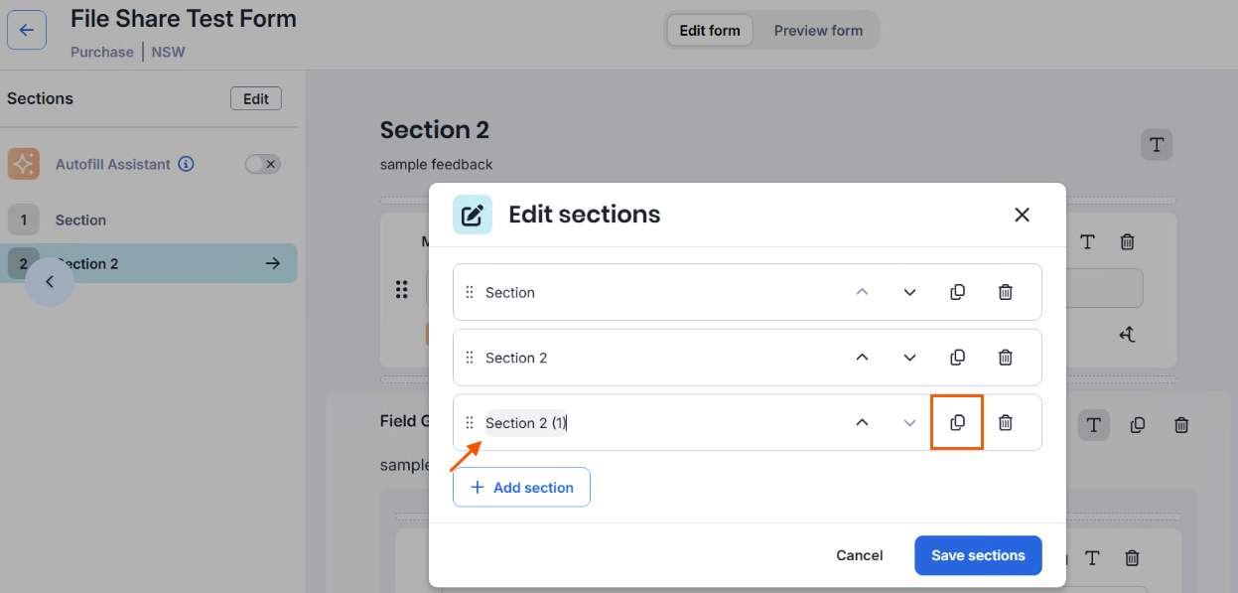Delete the first Section row

coord(1005,292)
